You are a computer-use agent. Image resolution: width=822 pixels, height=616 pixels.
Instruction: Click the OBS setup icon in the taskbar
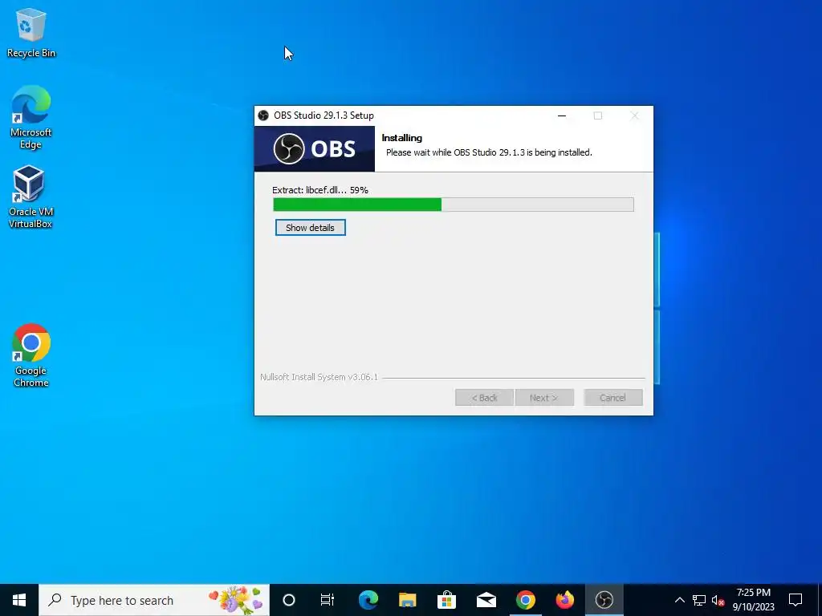pos(604,600)
